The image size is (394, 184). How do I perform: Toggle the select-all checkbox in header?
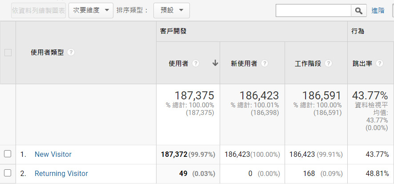(8, 53)
